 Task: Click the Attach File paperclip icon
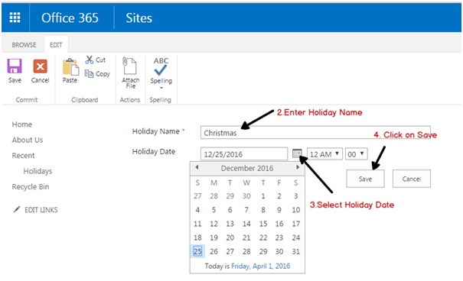tap(129, 66)
